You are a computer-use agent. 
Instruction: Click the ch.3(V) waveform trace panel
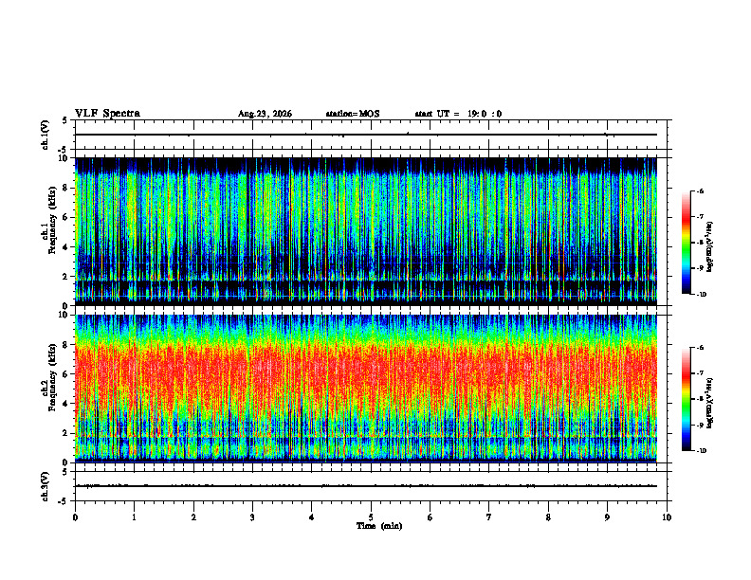[371, 486]
